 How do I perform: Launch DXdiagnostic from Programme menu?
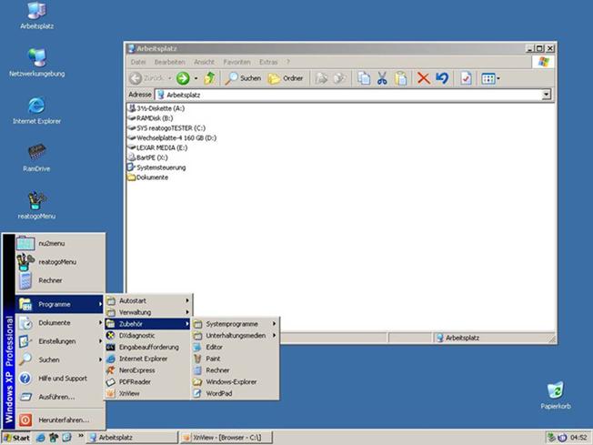click(x=148, y=336)
